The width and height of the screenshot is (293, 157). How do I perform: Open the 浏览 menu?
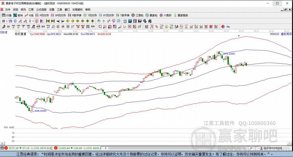(15, 9)
